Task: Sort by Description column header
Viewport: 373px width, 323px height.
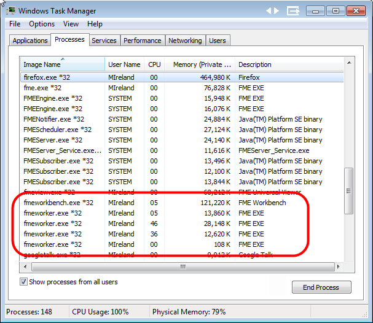Action: 289,64
